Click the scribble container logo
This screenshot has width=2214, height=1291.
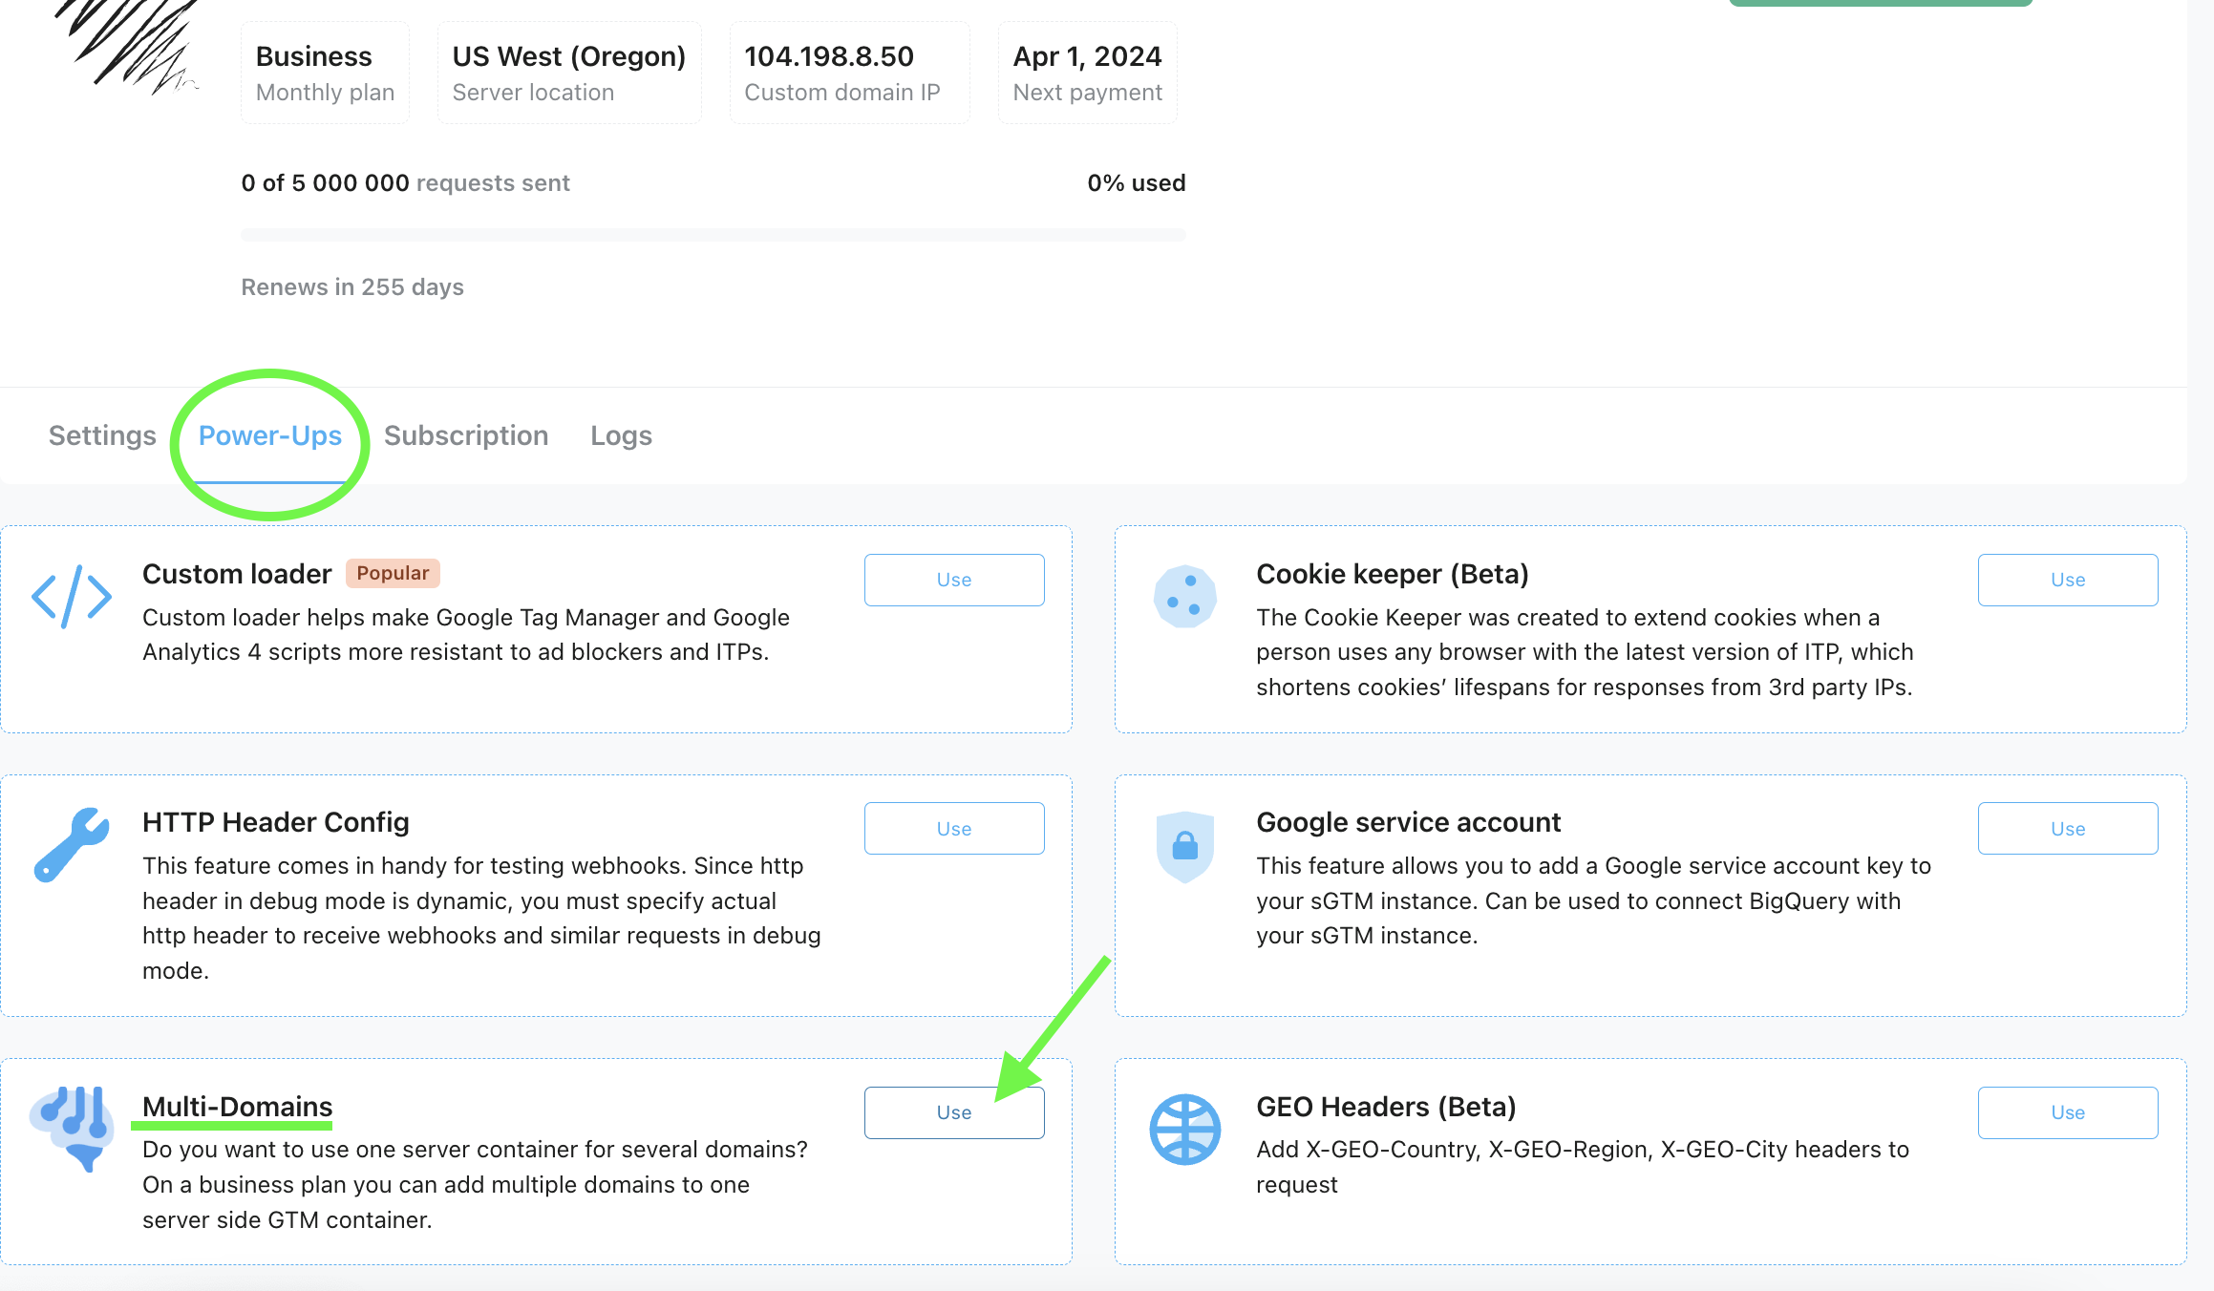128,46
